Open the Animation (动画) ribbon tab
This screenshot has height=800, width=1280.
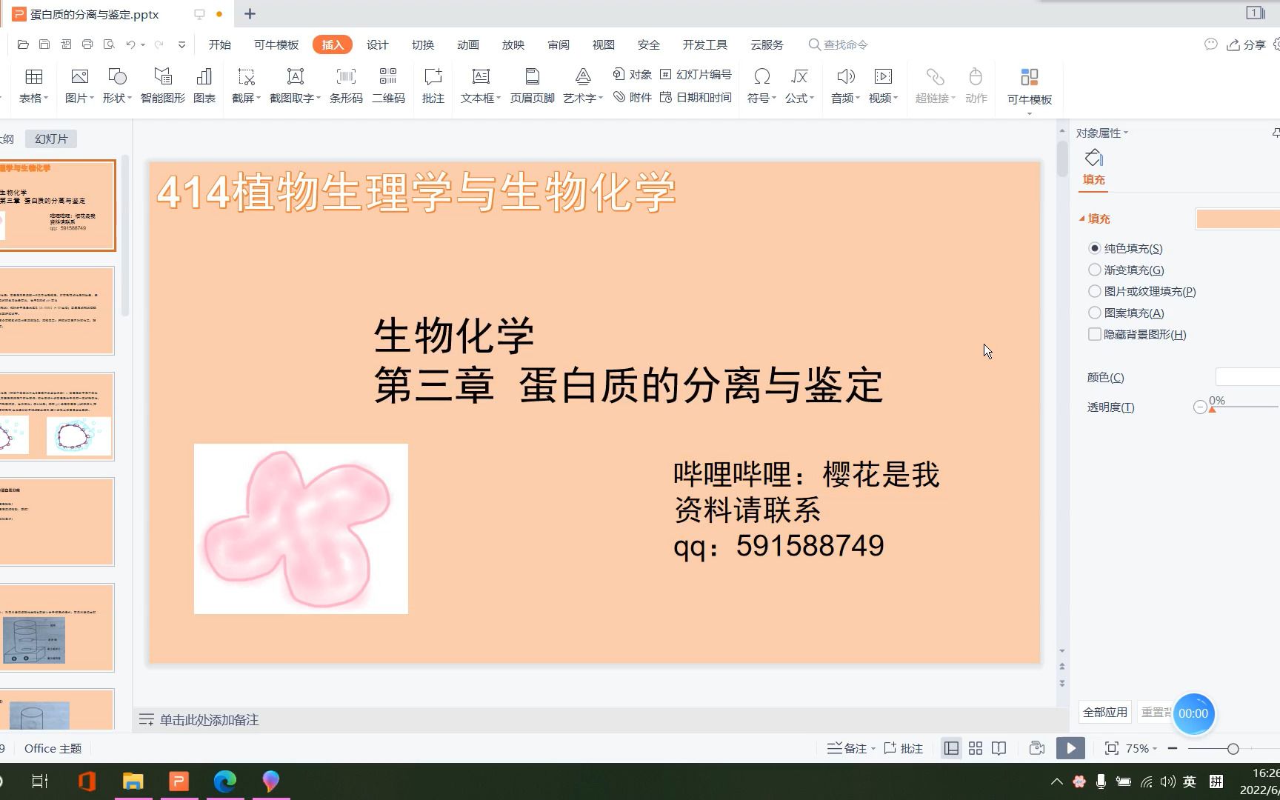[x=468, y=44]
